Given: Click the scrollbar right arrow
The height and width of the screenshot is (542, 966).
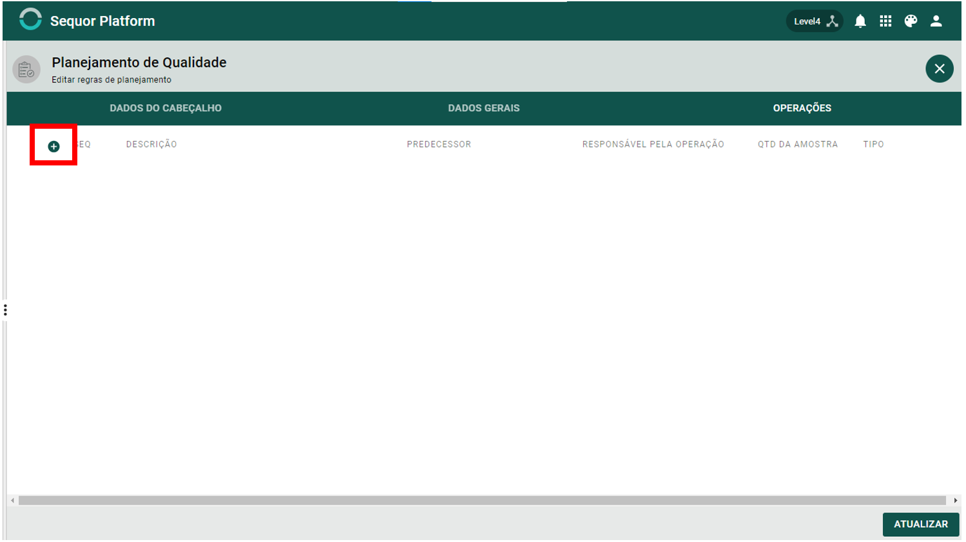Looking at the screenshot, I should [x=955, y=500].
